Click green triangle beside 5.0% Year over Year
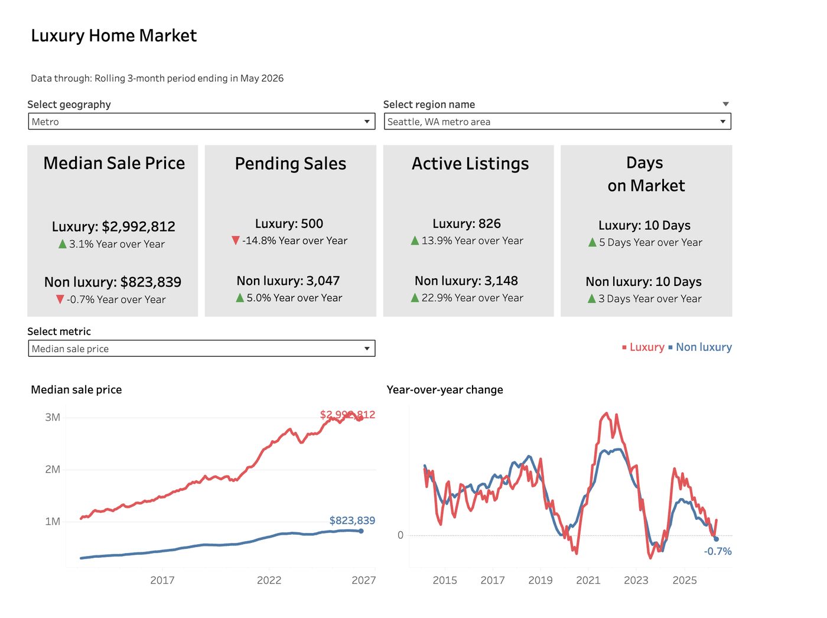Image resolution: width=827 pixels, height=618 pixels. [240, 298]
